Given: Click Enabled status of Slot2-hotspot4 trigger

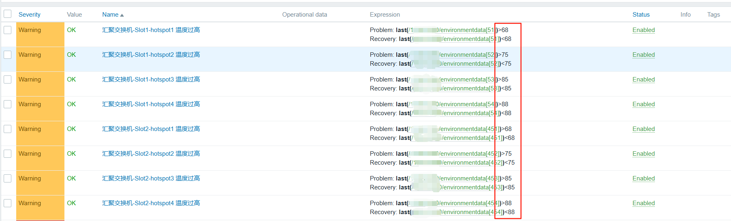Looking at the screenshot, I should (643, 203).
